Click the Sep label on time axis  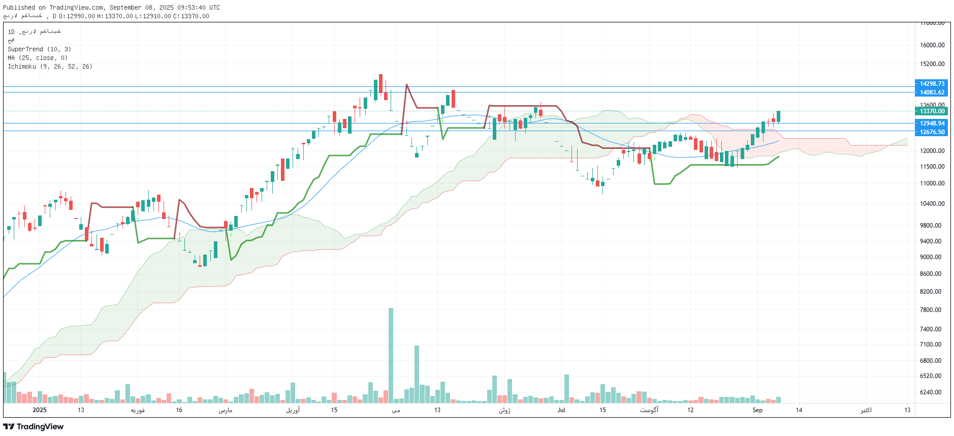click(757, 410)
